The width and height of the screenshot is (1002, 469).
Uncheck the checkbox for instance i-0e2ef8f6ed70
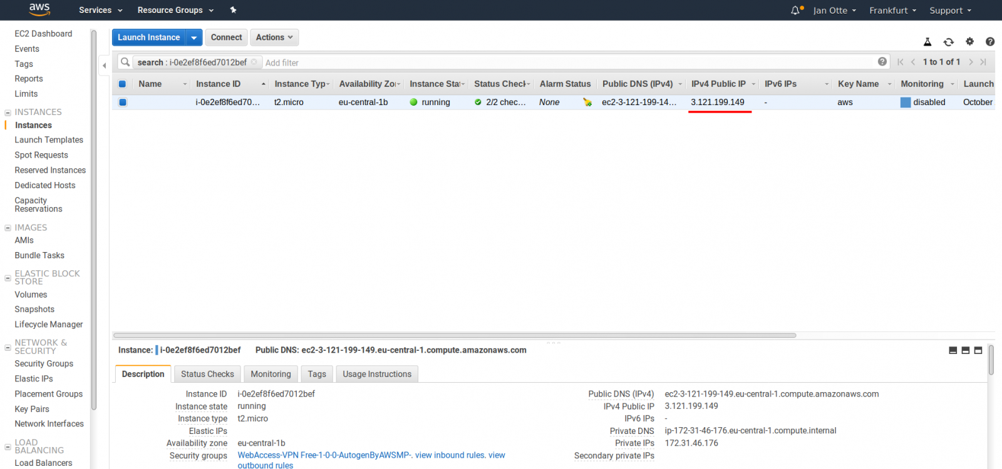(123, 102)
